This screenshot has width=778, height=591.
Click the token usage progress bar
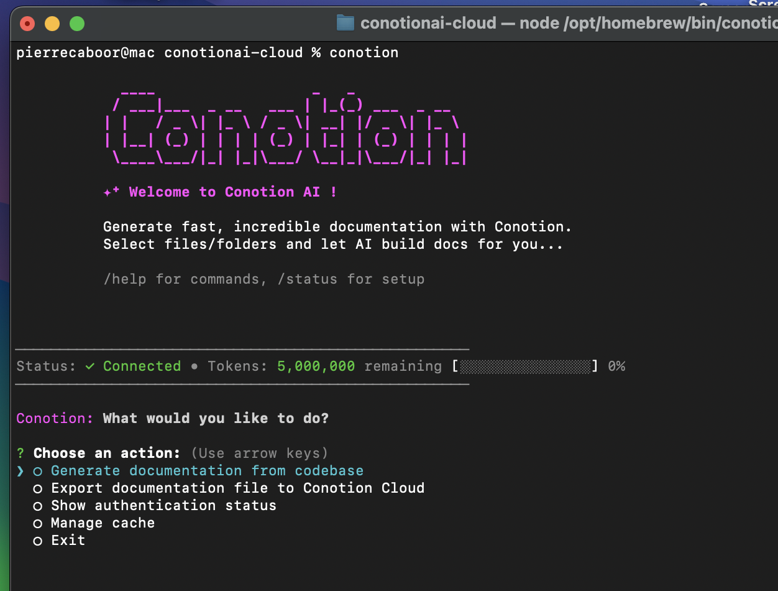click(x=525, y=366)
